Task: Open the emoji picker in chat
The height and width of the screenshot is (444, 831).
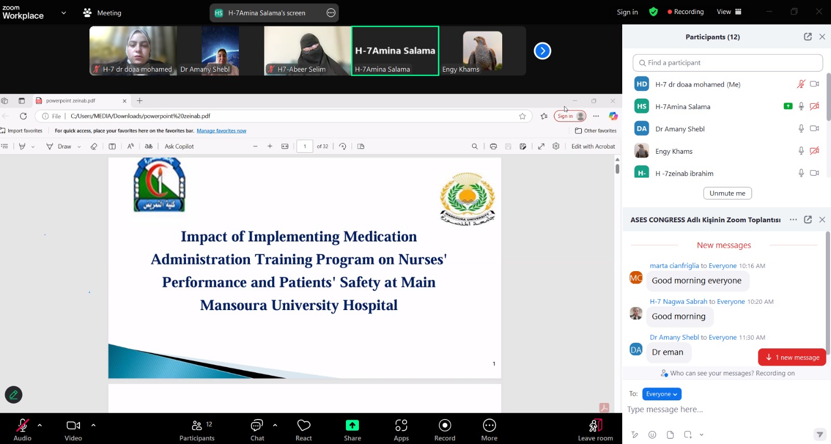Action: click(652, 435)
